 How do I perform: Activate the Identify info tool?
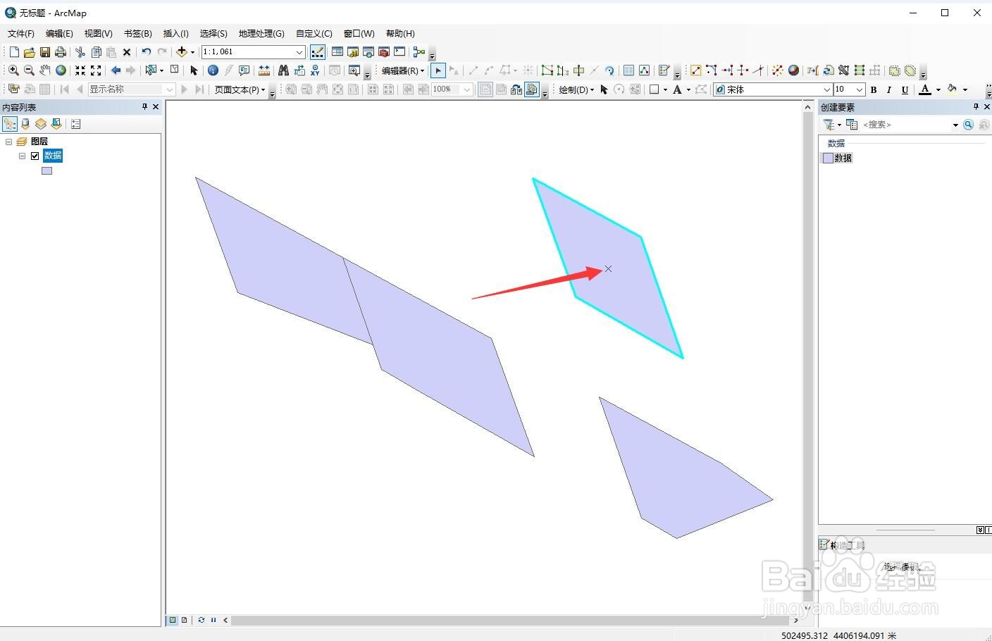click(213, 70)
